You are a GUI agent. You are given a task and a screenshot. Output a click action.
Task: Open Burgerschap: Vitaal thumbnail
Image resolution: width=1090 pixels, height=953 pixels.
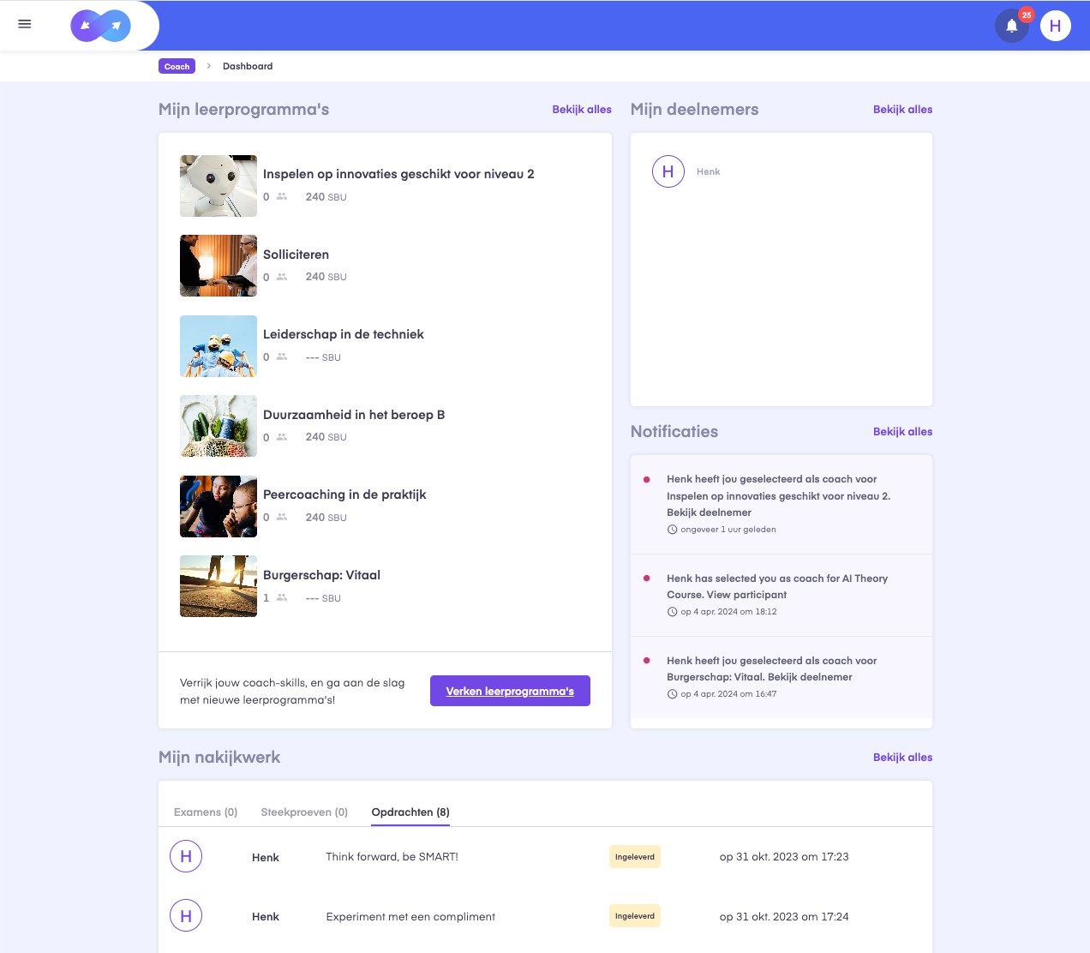tap(219, 586)
